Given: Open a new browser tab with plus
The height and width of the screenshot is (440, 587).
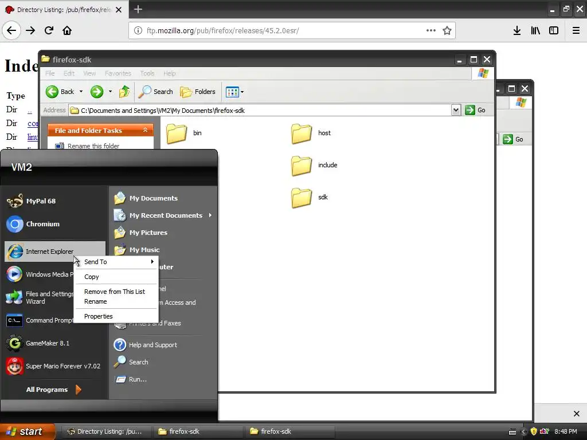Looking at the screenshot, I should [138, 9].
